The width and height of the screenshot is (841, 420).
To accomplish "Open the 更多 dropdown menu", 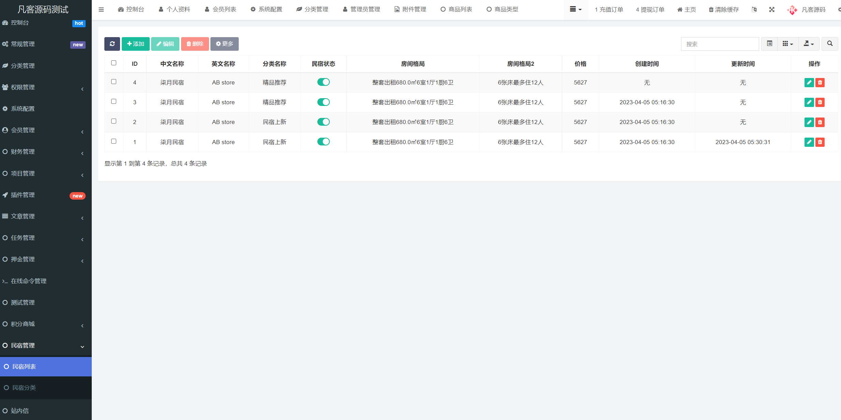I will click(x=224, y=44).
